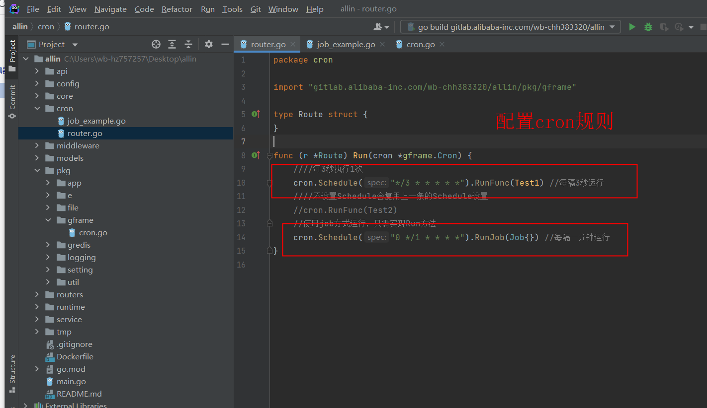Switch to job_example.go tab
Viewport: 707px width, 408px height.
(x=346, y=44)
